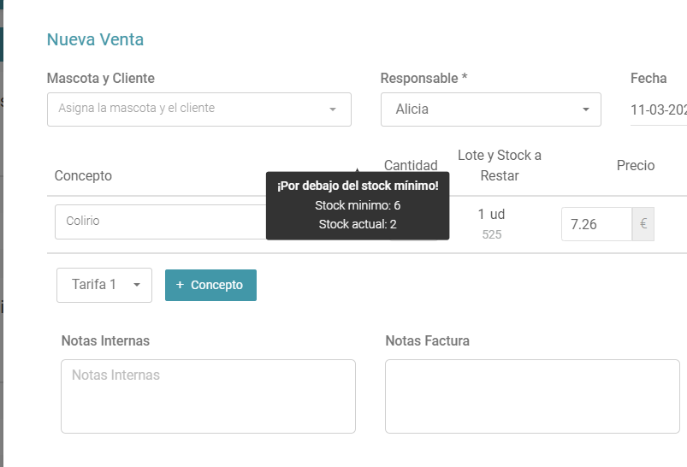Click the stock mínimo warning tooltip
687x467 pixels.
click(x=358, y=205)
